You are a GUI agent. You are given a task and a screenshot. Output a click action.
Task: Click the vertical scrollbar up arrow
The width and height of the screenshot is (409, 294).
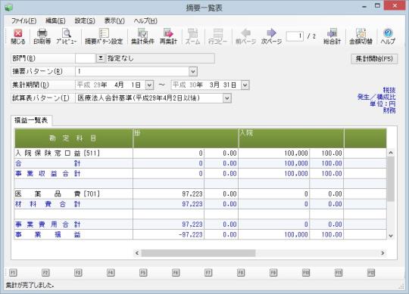(x=391, y=153)
